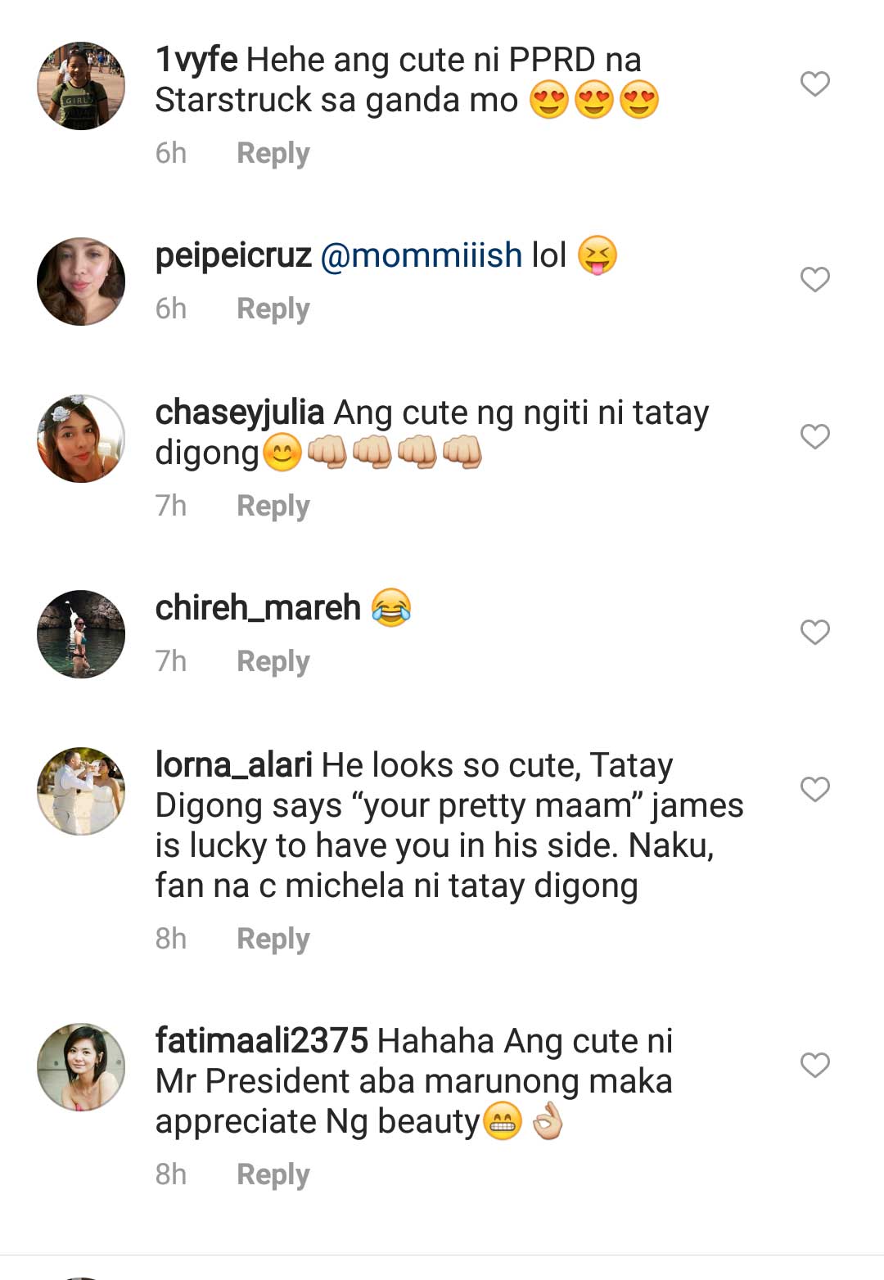Reply to peipeicruz's comment
Viewport: 884px width, 1280px height.
[x=273, y=309]
